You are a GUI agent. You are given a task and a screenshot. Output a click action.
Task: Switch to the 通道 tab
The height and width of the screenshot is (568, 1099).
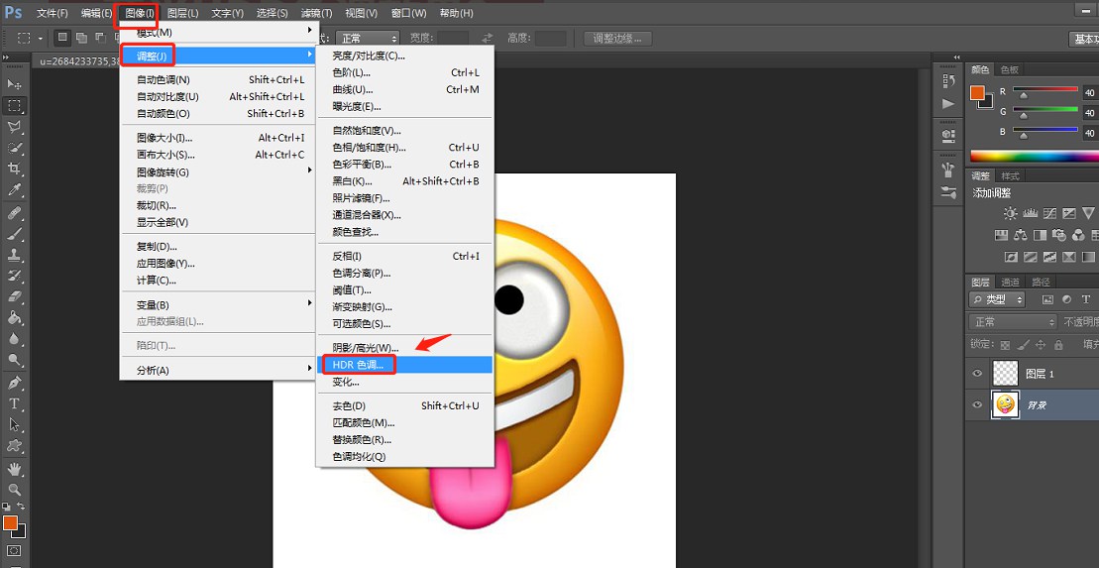pyautogui.click(x=1009, y=283)
